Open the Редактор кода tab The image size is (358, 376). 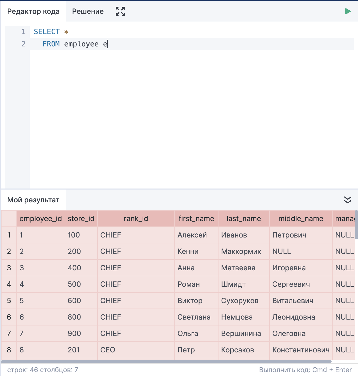tap(33, 11)
